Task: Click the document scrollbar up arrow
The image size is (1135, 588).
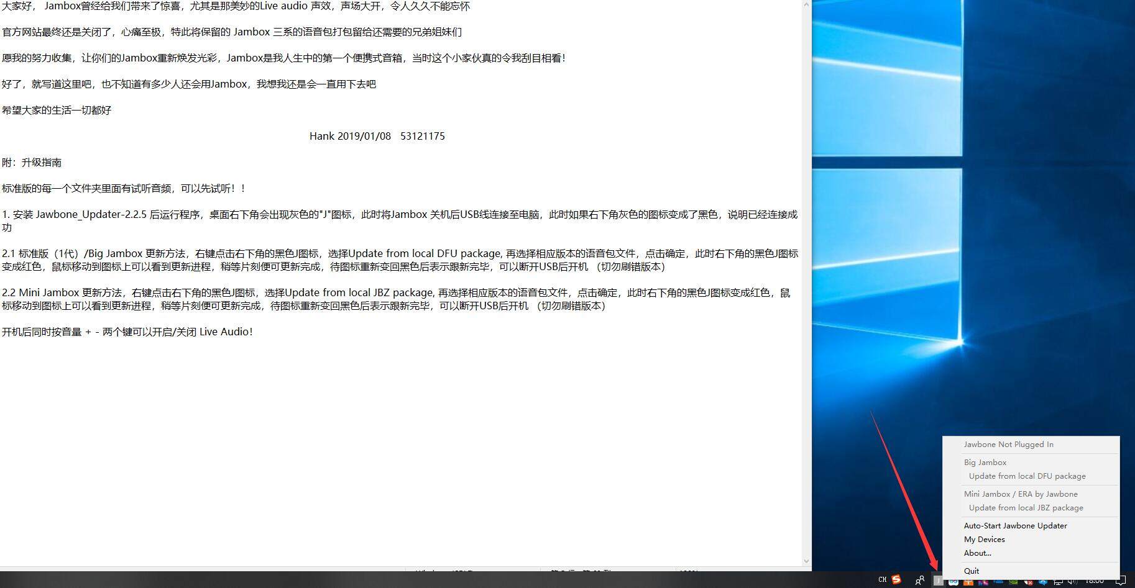Action: (806, 5)
